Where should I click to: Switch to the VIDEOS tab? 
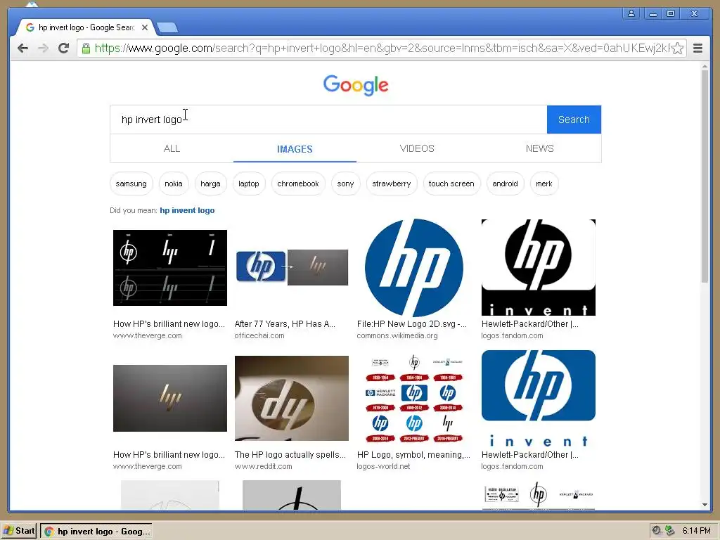click(x=417, y=148)
